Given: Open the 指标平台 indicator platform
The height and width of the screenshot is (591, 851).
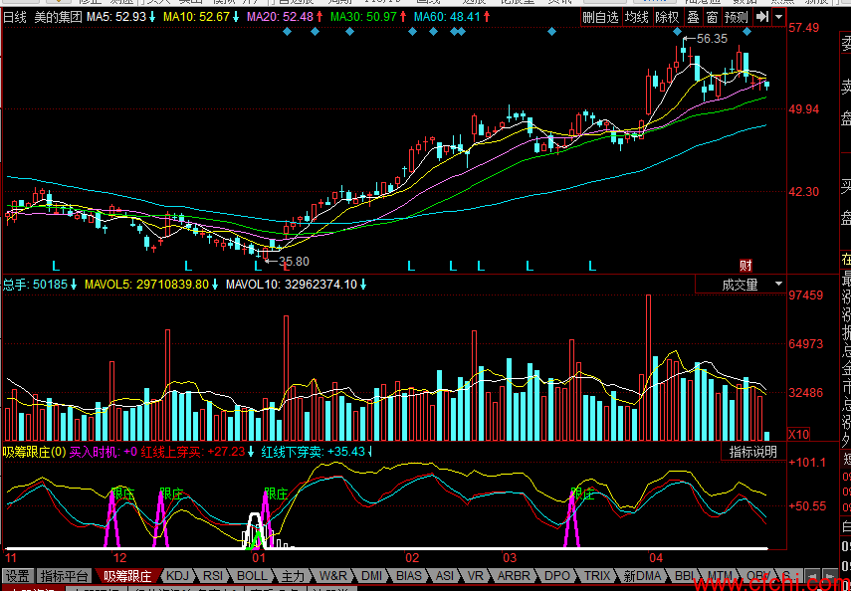Looking at the screenshot, I should (65, 576).
